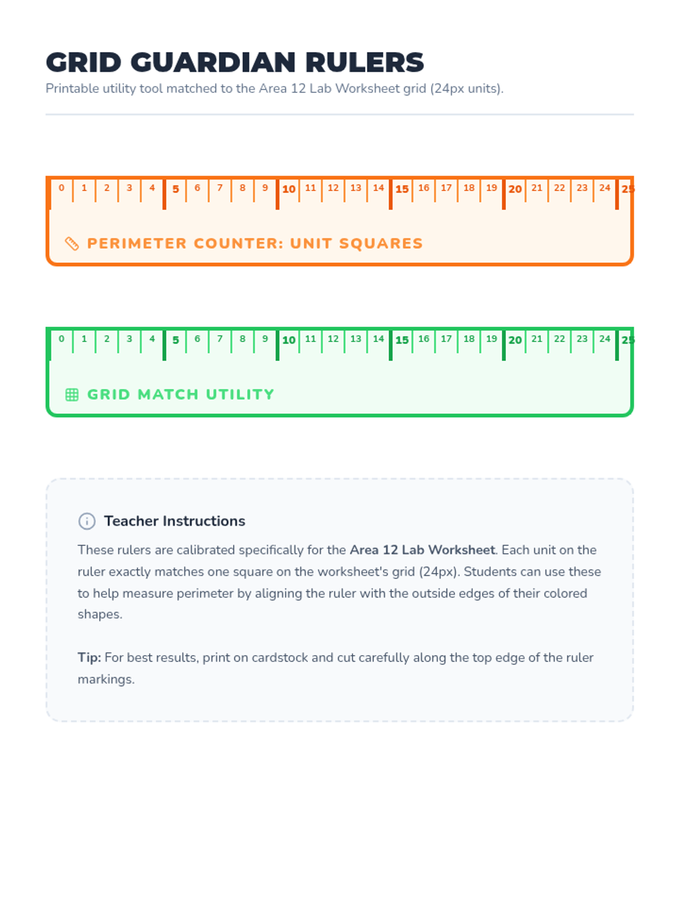Click number 0 on the orange ruler

click(x=62, y=188)
